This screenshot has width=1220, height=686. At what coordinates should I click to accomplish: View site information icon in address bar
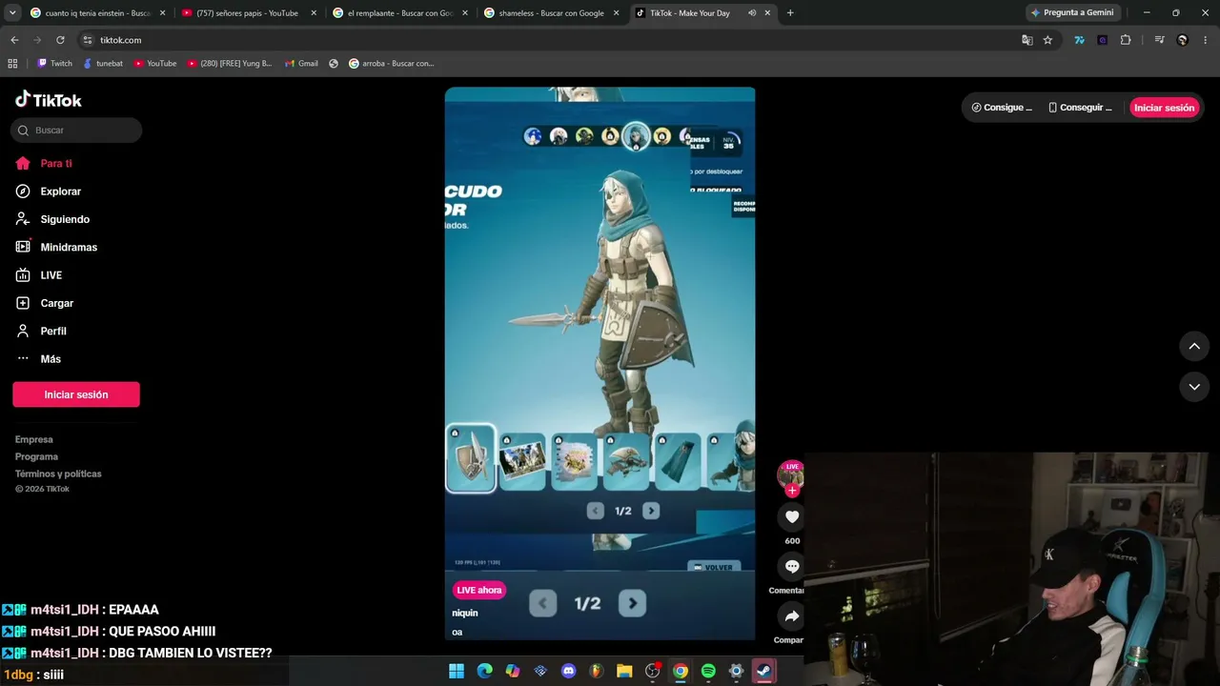[87, 40]
